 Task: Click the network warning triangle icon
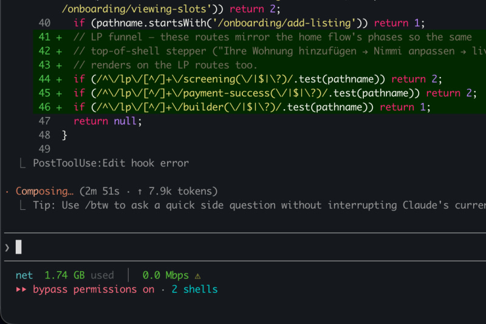[x=198, y=275]
